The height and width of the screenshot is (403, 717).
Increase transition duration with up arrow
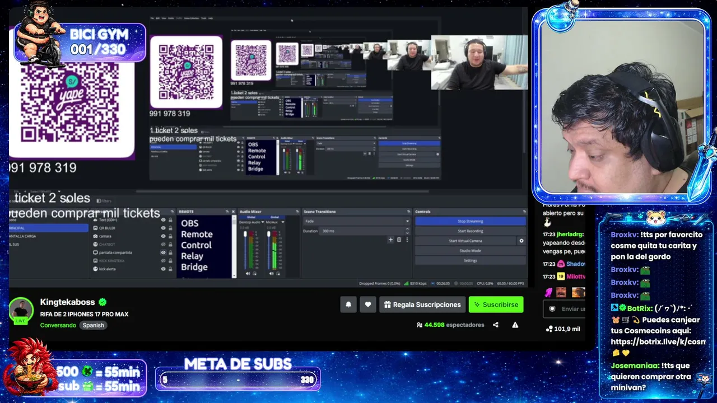407,229
